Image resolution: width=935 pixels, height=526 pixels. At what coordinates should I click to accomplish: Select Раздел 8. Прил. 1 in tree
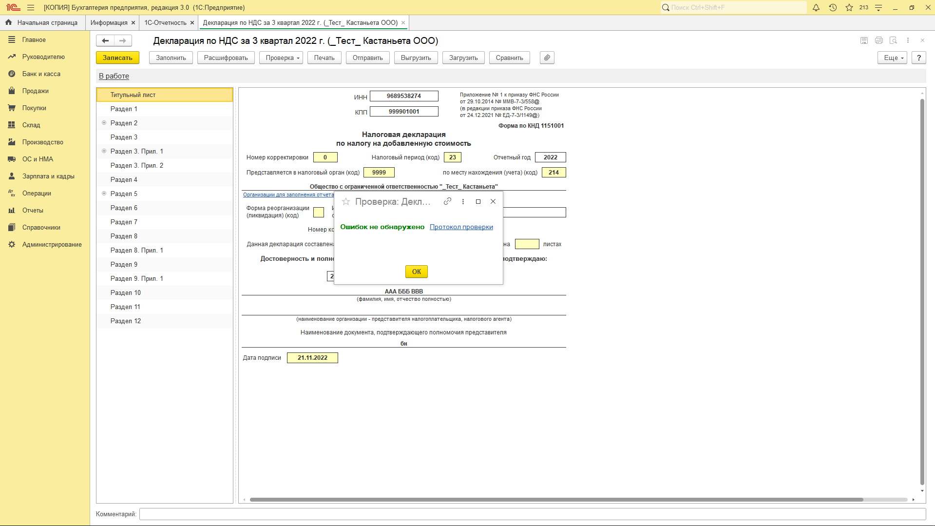[165, 250]
